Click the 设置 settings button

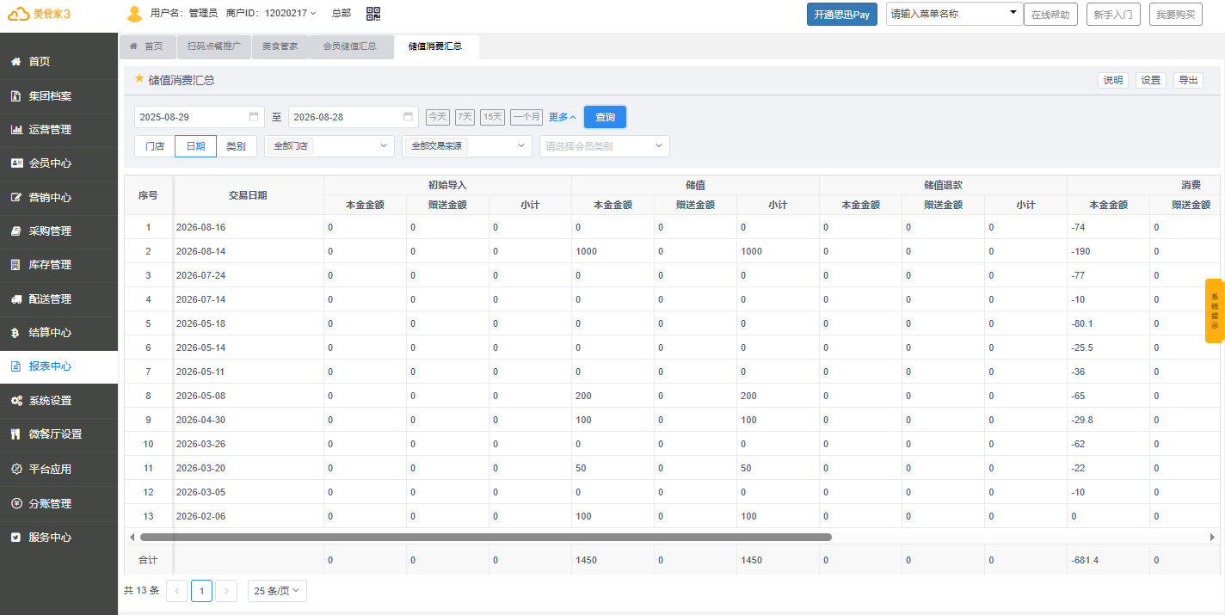point(1151,80)
